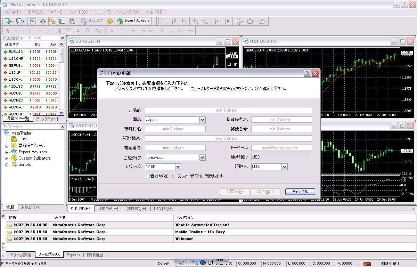Open the "Mobile Trading - It's Easy!" message
Screen dimensions: 417x267
click(200, 232)
